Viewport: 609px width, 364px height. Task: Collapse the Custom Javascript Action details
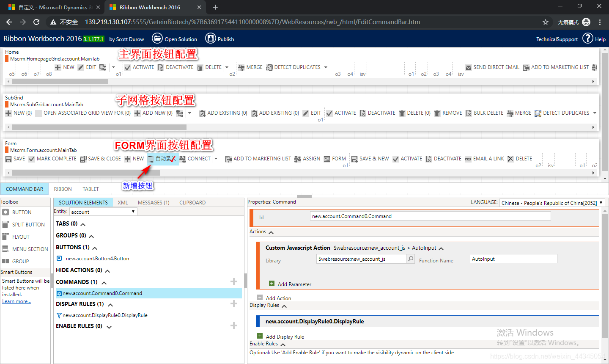coord(441,248)
